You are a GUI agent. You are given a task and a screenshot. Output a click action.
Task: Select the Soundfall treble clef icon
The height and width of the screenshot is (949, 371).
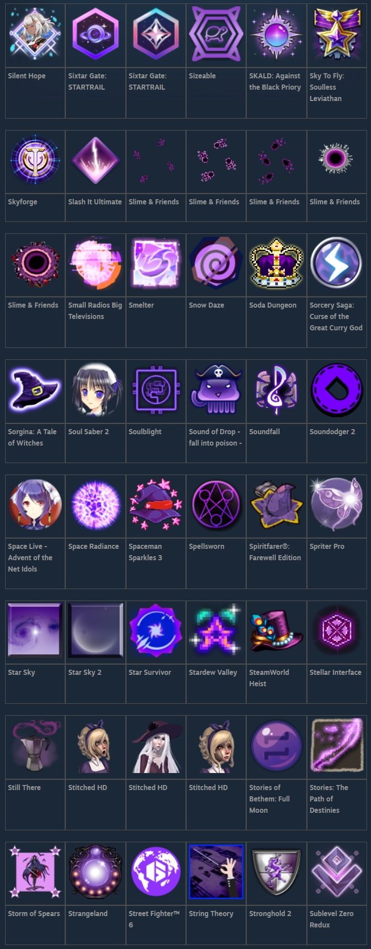tap(276, 390)
